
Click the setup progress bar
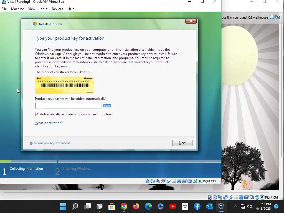pos(110,161)
